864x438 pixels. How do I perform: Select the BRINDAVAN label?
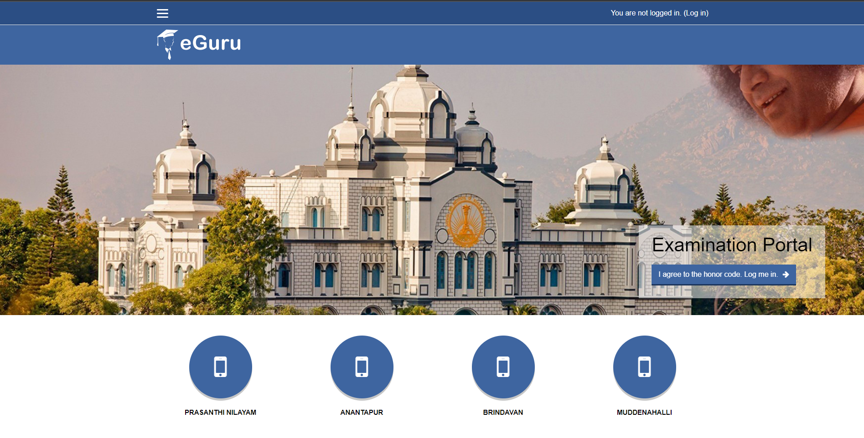pyautogui.click(x=503, y=413)
